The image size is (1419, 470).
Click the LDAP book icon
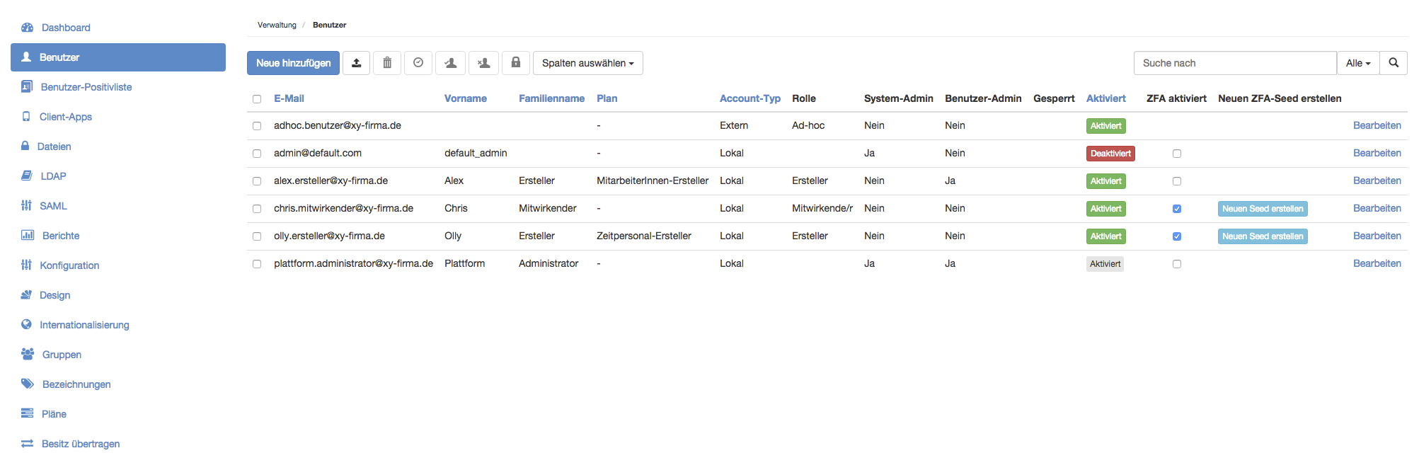point(27,176)
